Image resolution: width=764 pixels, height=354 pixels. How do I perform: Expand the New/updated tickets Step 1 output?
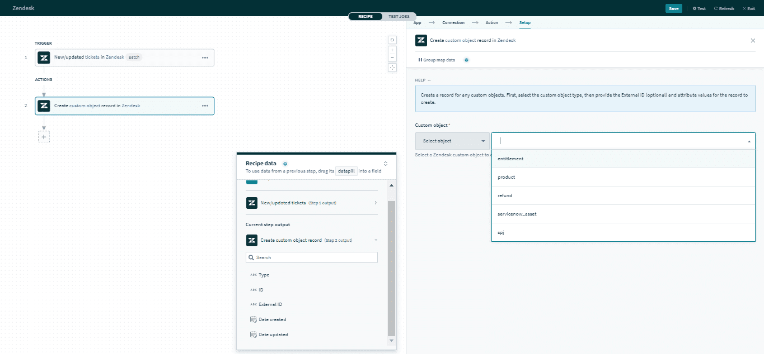tap(376, 203)
